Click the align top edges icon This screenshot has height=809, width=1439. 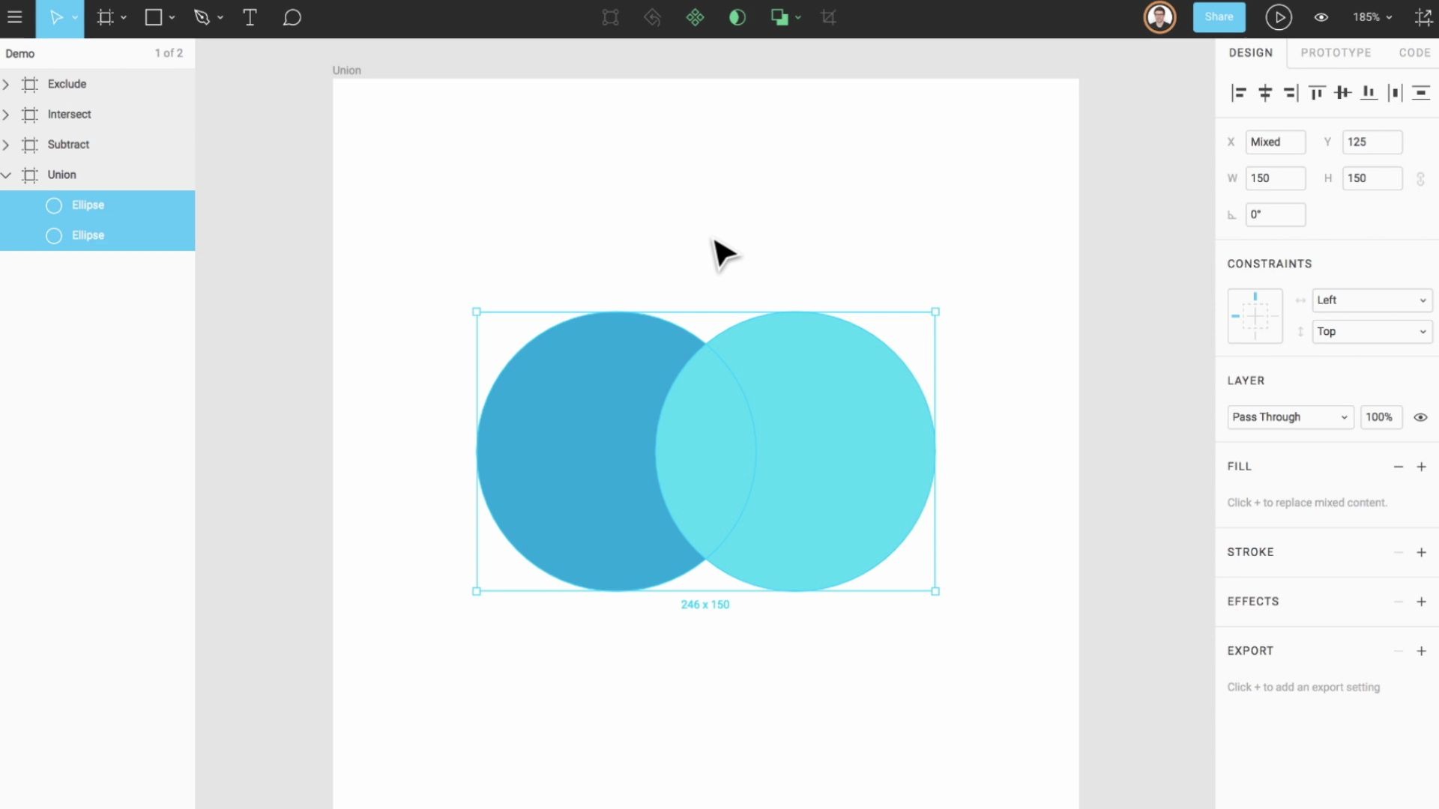1316,92
